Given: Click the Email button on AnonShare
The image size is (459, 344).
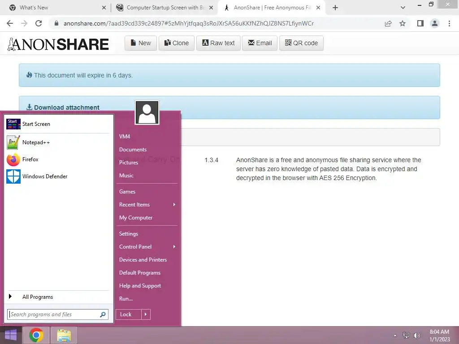Looking at the screenshot, I should (x=260, y=43).
